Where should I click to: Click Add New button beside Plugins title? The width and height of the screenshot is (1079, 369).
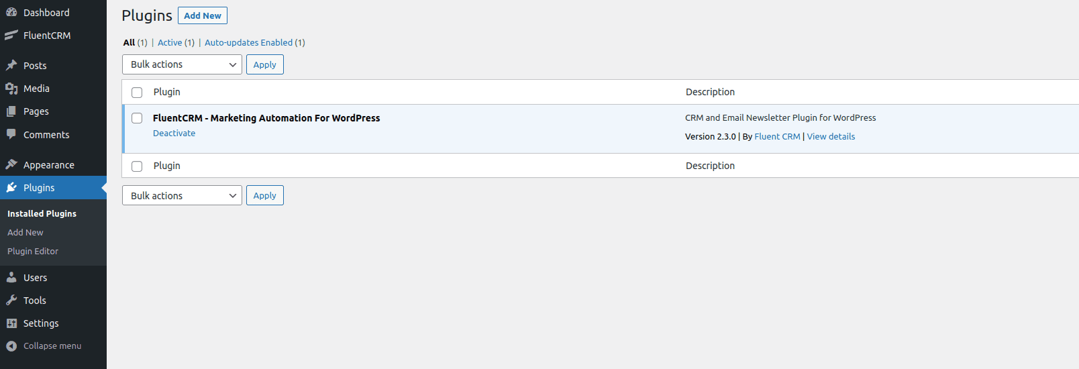(203, 15)
